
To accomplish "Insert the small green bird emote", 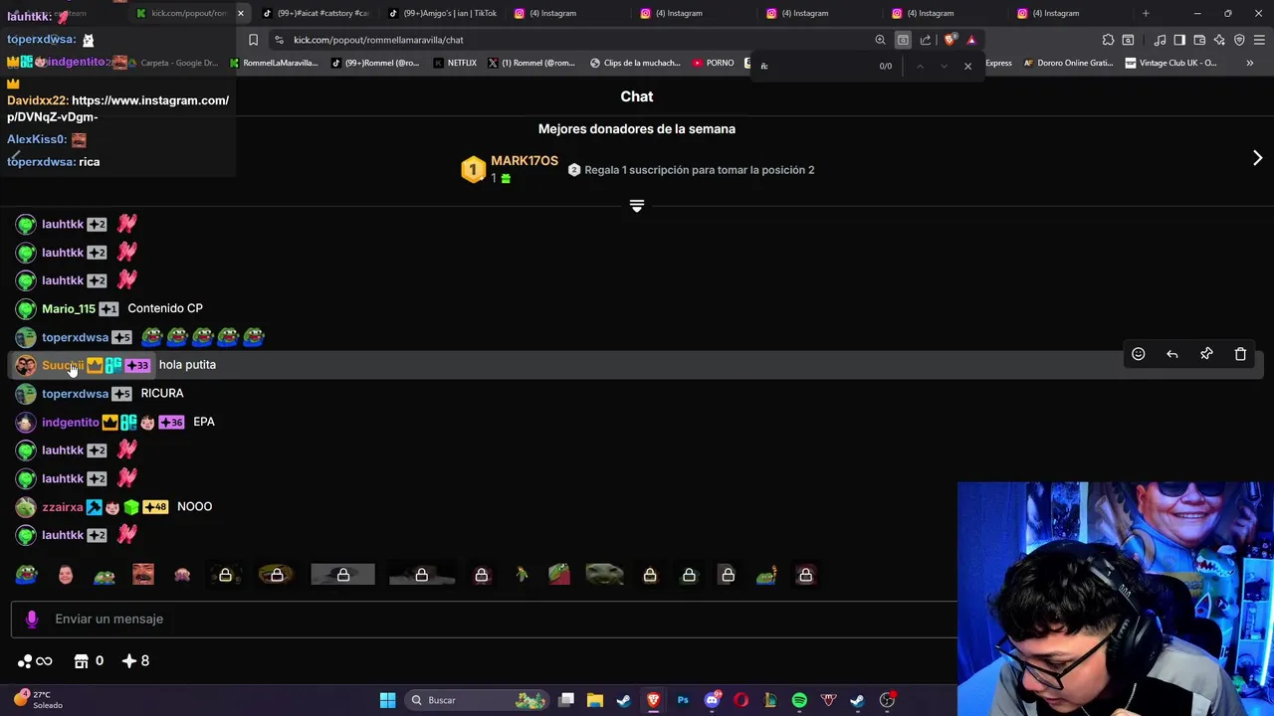I will point(522,575).
